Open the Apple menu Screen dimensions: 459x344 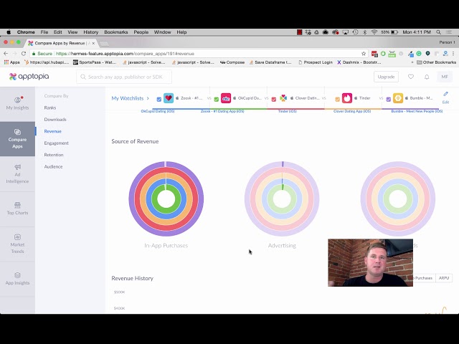click(9, 32)
